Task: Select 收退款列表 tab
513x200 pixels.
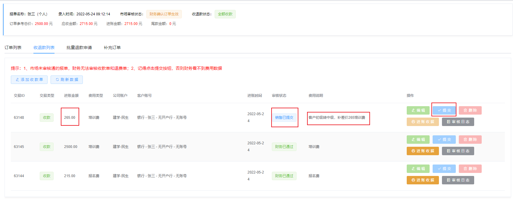Action: pyautogui.click(x=44, y=48)
